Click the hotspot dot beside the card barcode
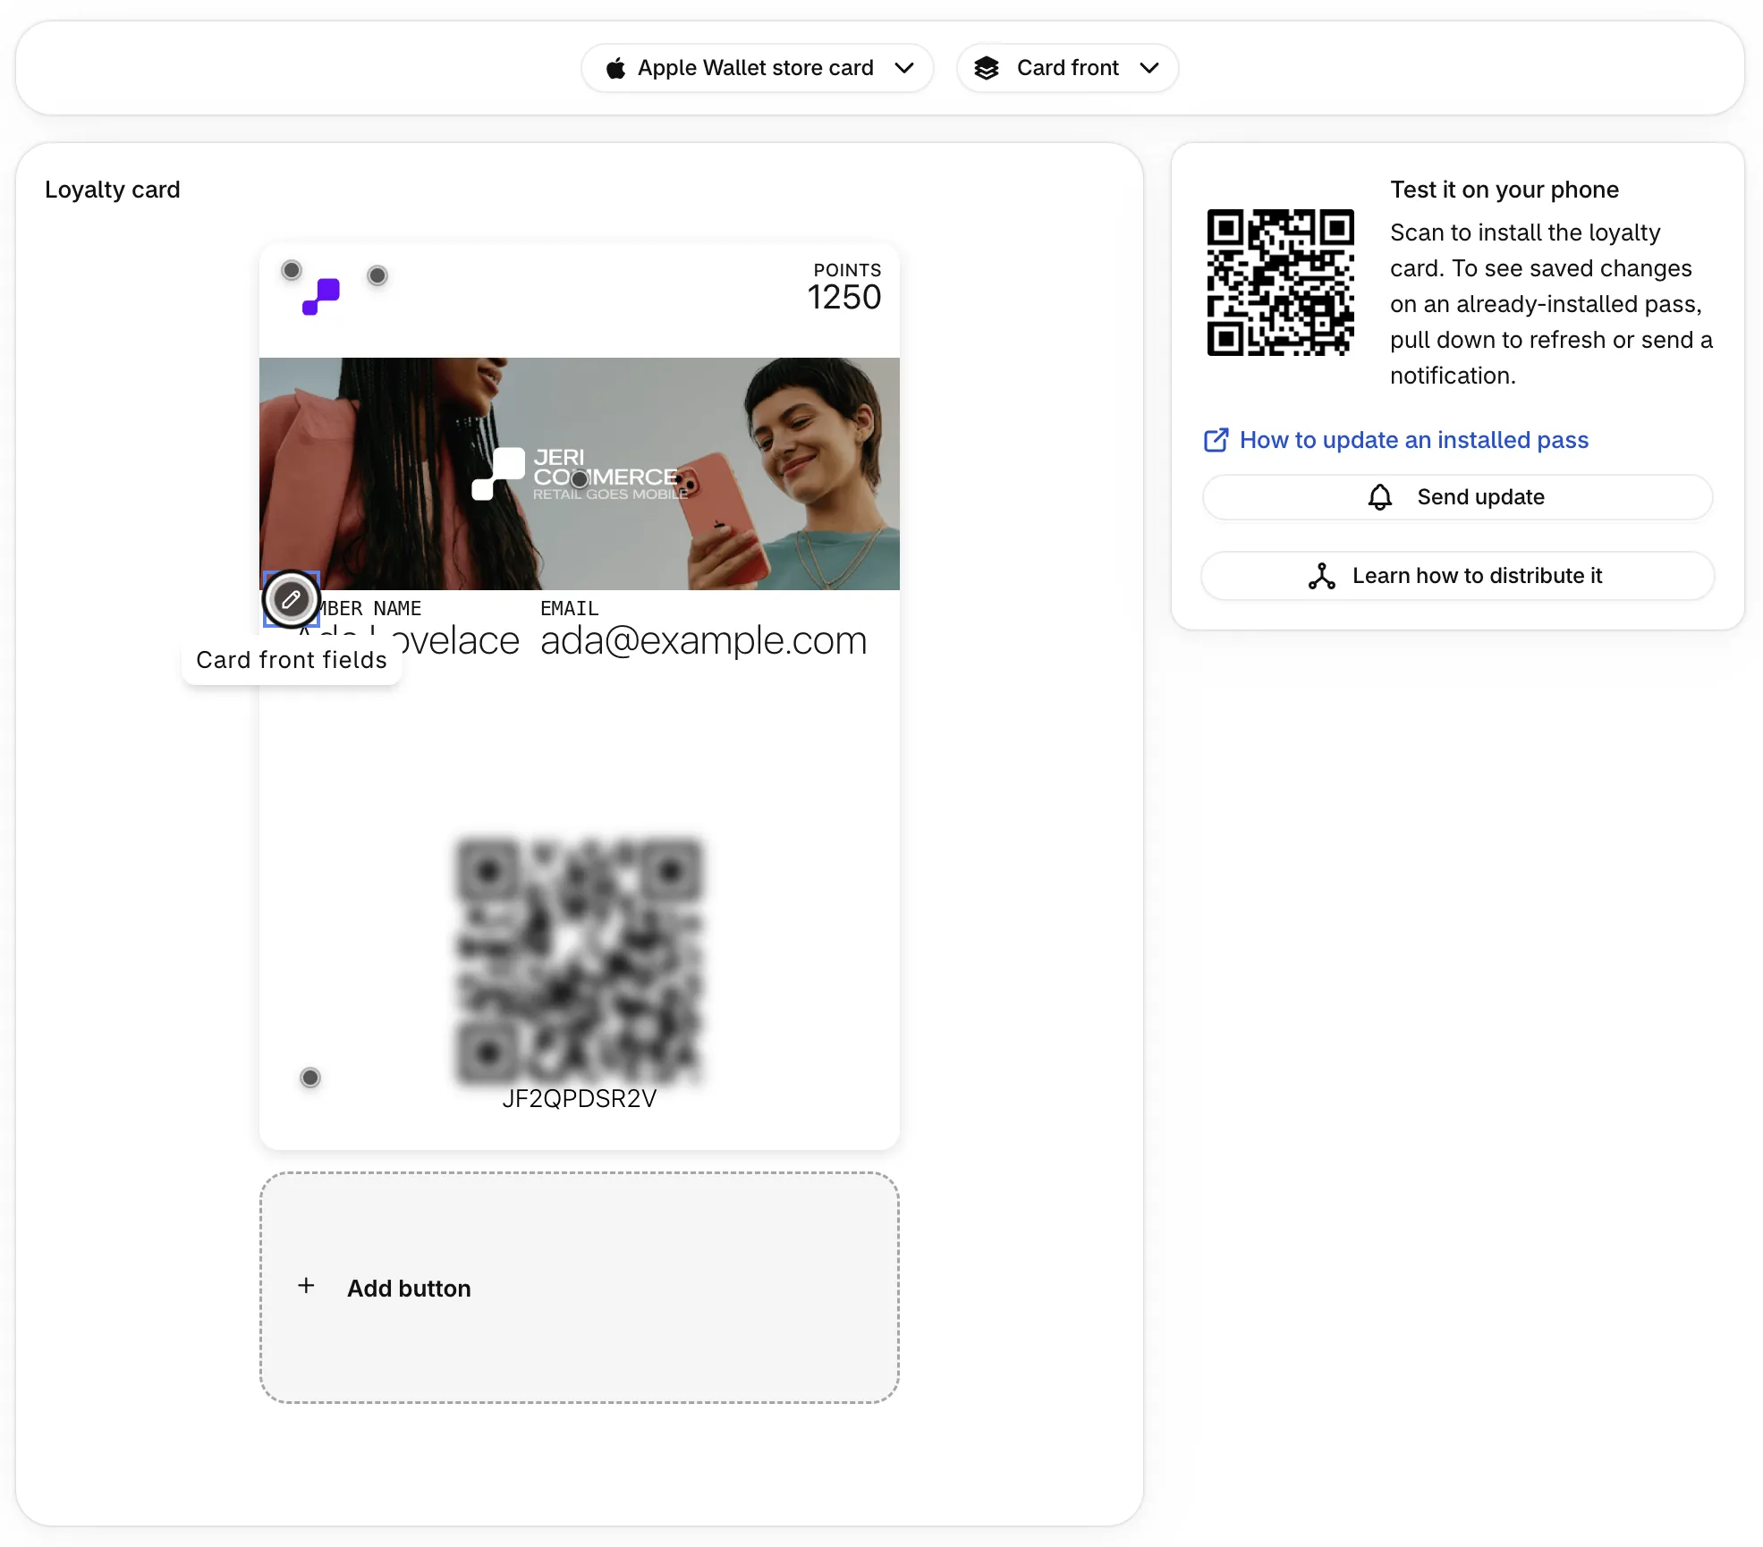1763x1547 pixels. point(310,1078)
